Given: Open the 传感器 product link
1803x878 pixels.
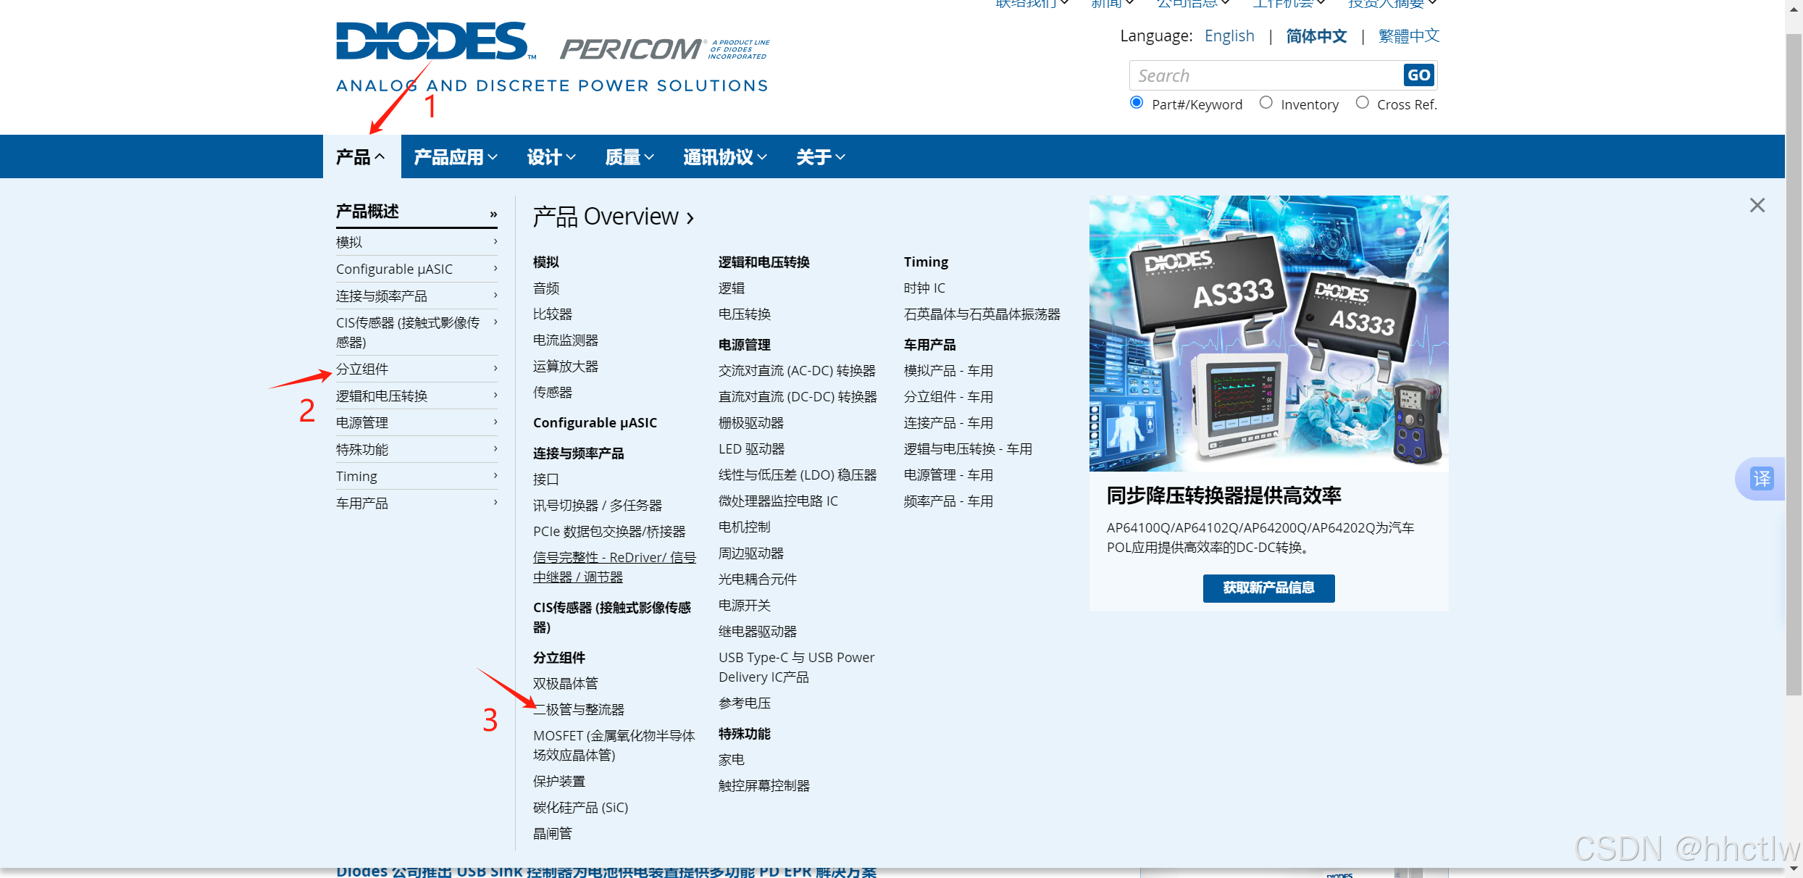Looking at the screenshot, I should click(553, 393).
